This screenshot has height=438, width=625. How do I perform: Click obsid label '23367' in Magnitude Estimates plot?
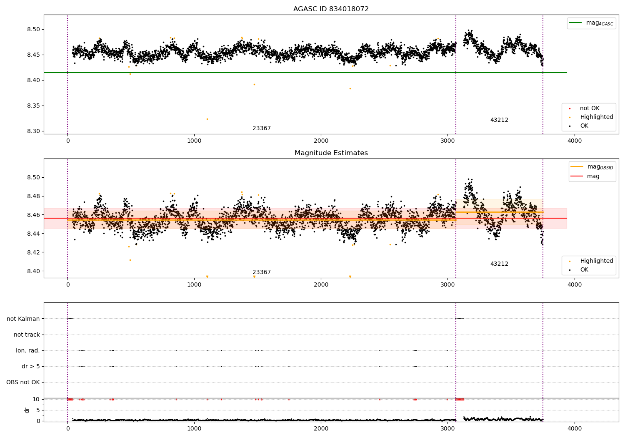tap(262, 272)
